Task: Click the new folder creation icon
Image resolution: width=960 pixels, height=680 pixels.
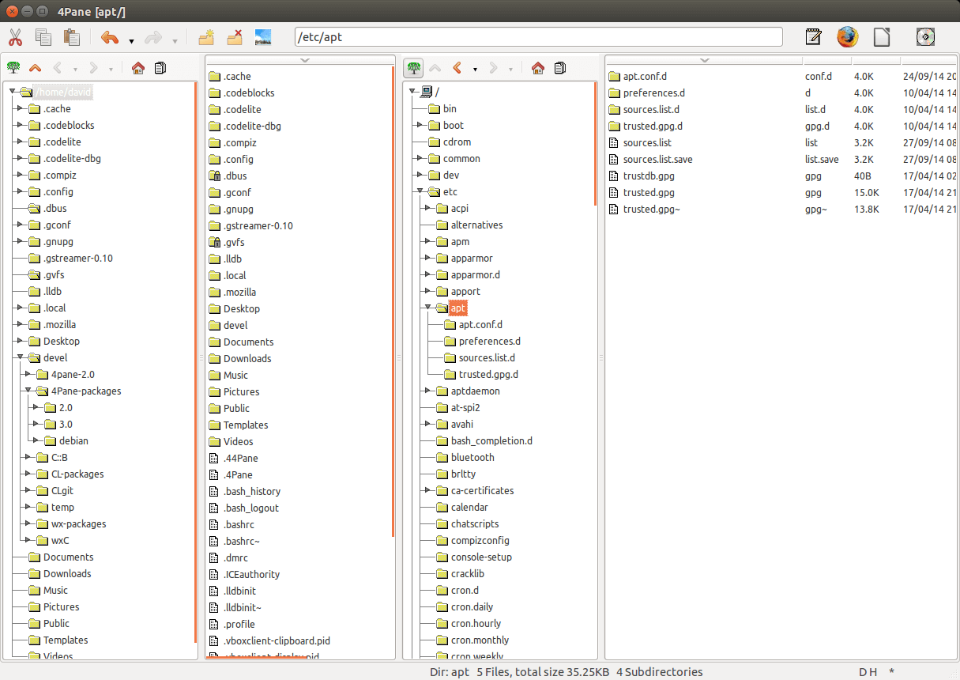Action: pyautogui.click(x=208, y=37)
